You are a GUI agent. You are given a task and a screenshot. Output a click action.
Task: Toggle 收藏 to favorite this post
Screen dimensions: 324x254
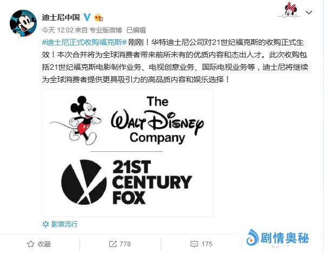tap(39, 244)
